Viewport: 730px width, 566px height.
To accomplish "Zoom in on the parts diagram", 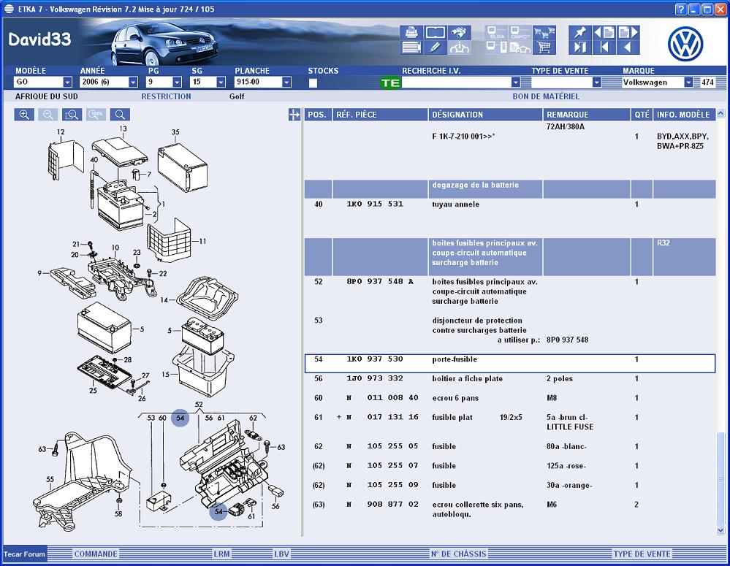I will (x=25, y=115).
